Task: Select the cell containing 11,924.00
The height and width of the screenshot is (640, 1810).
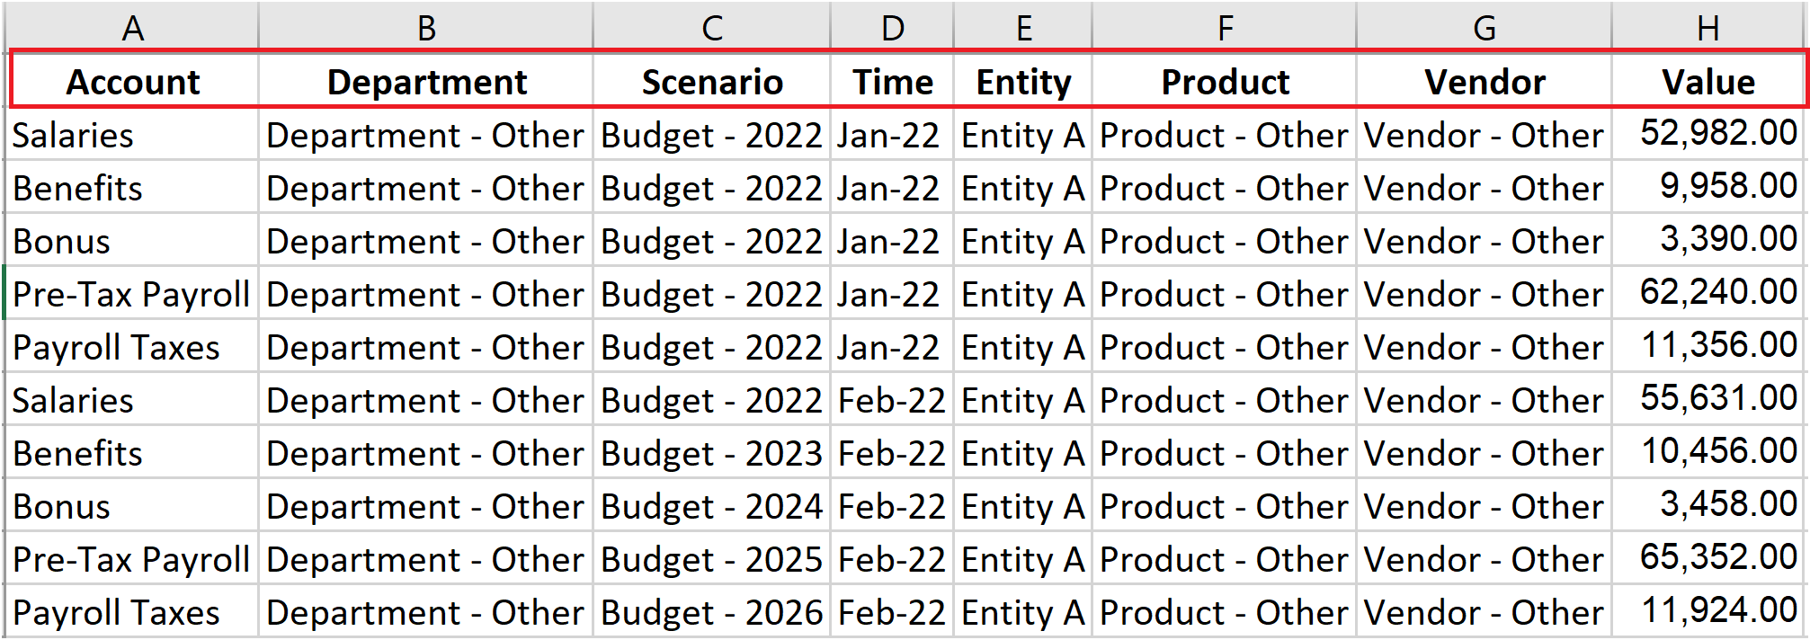Action: point(1708,611)
